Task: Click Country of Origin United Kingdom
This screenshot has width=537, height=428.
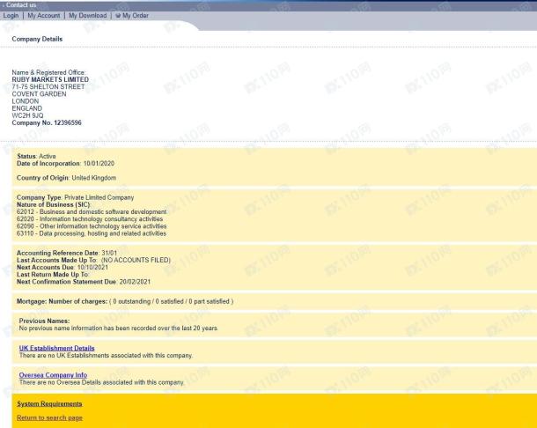Action: click(66, 178)
